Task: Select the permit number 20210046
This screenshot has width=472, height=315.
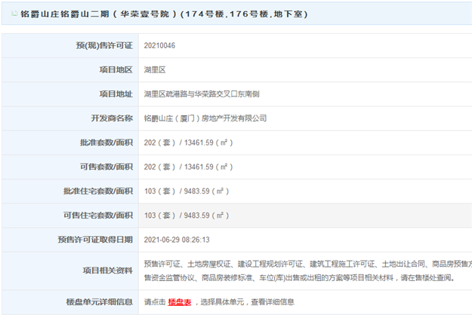Action: coord(161,46)
